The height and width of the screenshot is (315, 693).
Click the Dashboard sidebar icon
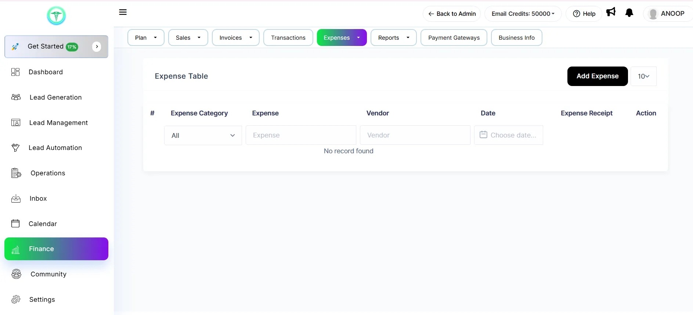click(x=15, y=72)
